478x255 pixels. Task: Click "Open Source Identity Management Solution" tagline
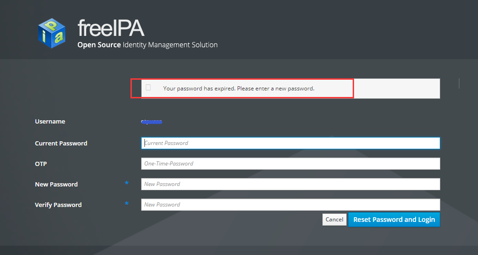click(x=148, y=45)
